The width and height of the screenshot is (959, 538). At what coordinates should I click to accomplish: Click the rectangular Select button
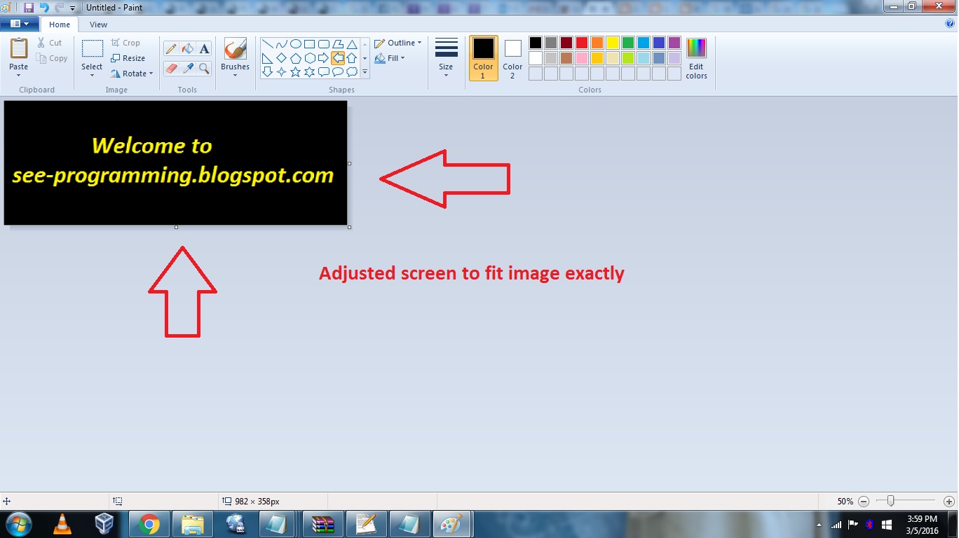point(92,50)
